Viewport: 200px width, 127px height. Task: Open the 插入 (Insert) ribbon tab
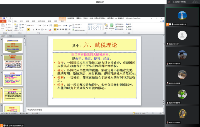16,21
